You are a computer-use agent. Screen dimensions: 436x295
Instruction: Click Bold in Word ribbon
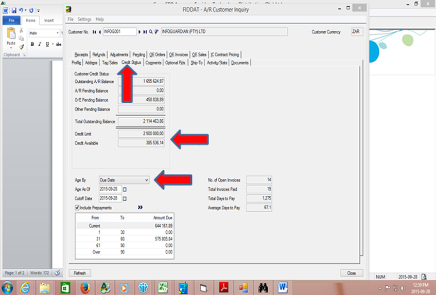pos(32,44)
